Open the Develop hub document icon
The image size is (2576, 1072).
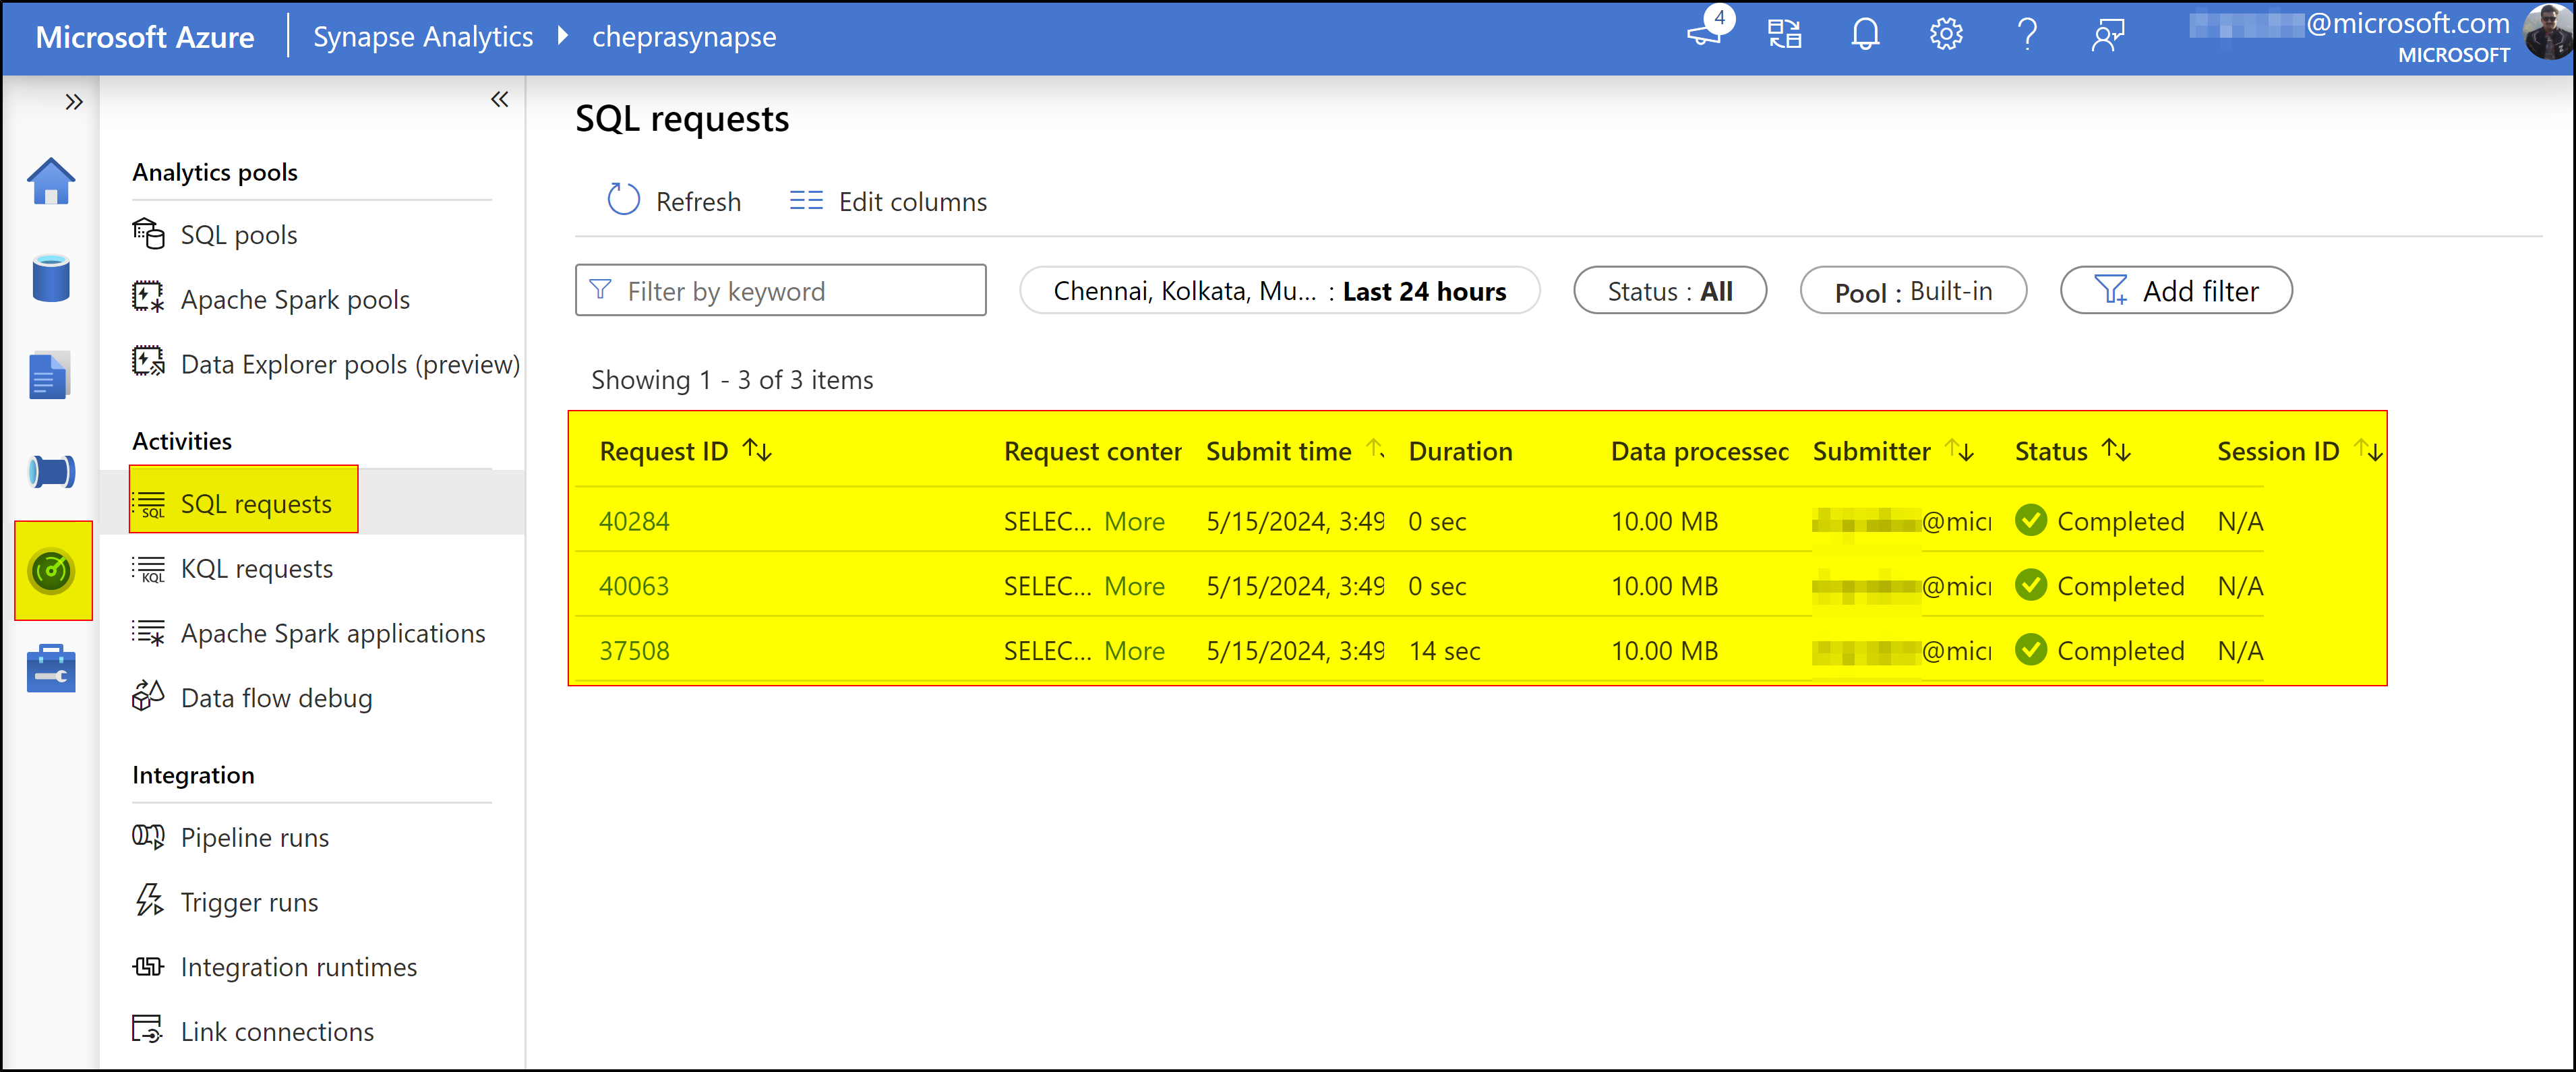pos(51,375)
